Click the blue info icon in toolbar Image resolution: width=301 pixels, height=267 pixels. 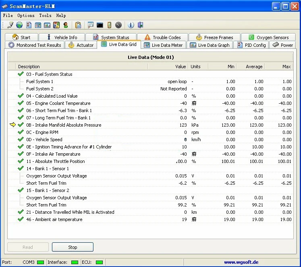pyautogui.click(x=131, y=25)
